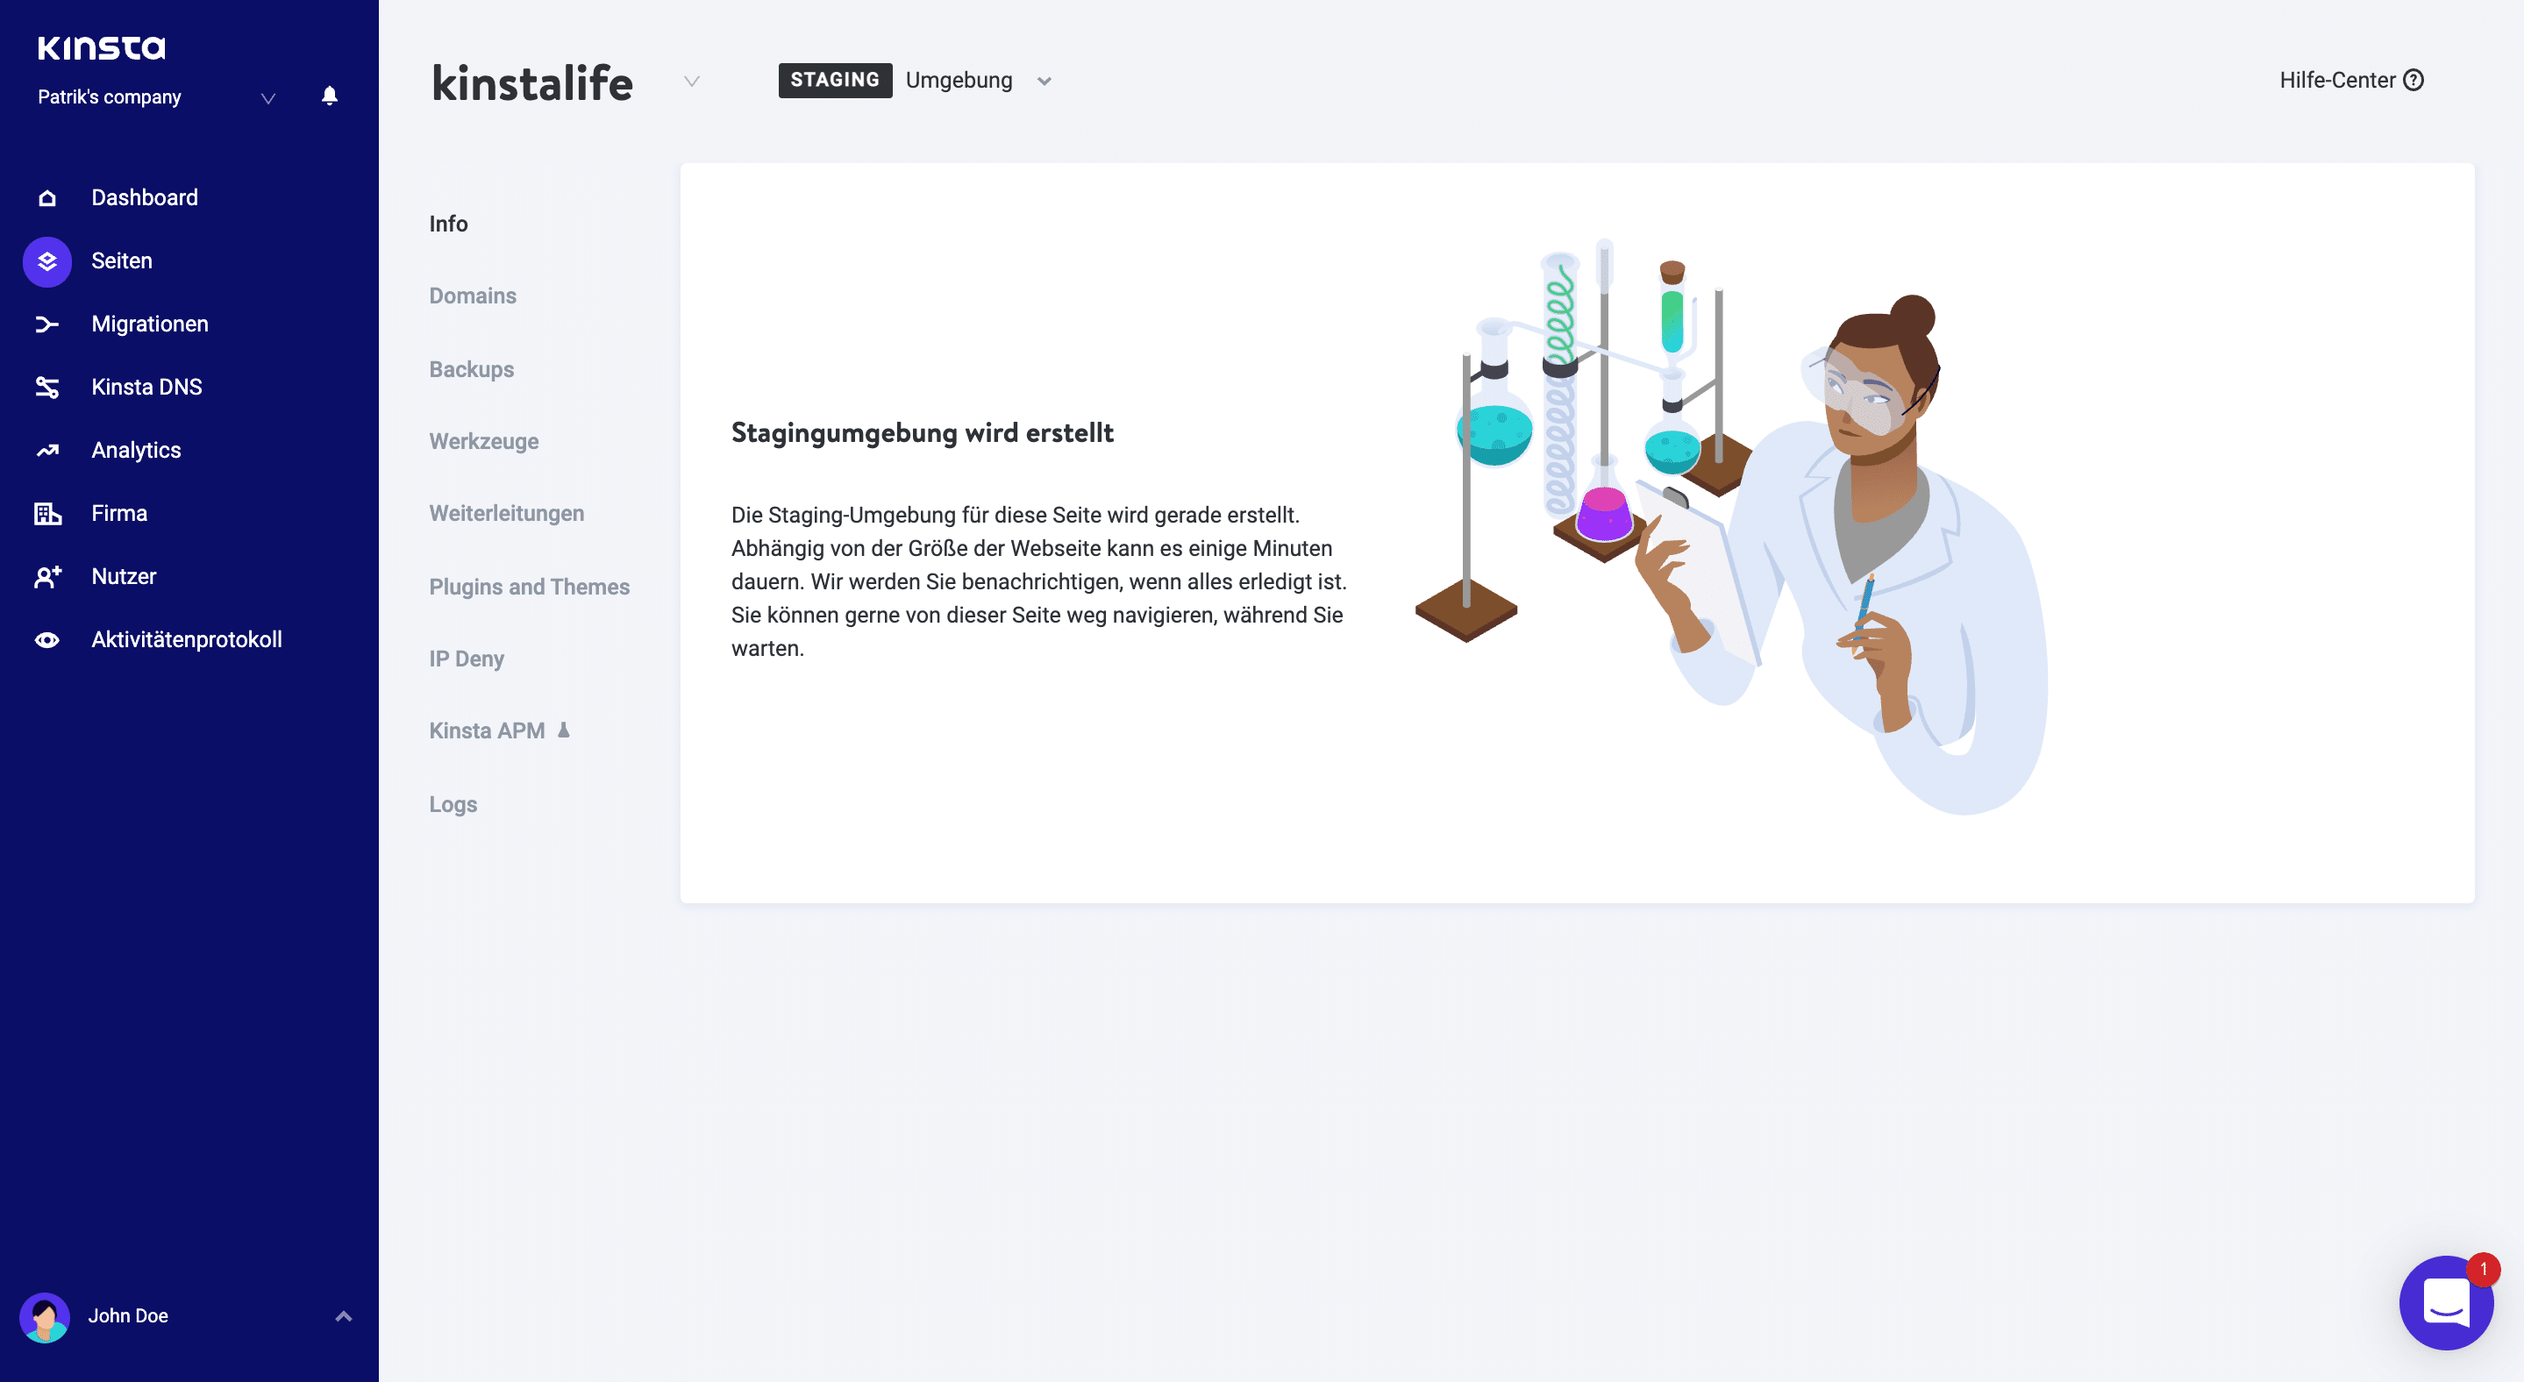Screen dimensions: 2524x1382
Task: Open the Hilfe-Center link
Action: 2354,80
